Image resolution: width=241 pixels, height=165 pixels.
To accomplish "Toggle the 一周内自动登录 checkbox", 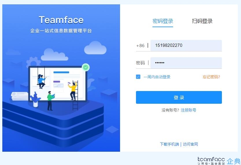I will 138,77.
